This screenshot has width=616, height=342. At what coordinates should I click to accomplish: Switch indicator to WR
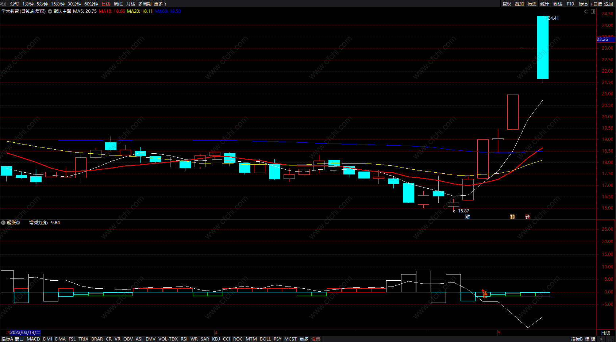tap(194, 339)
